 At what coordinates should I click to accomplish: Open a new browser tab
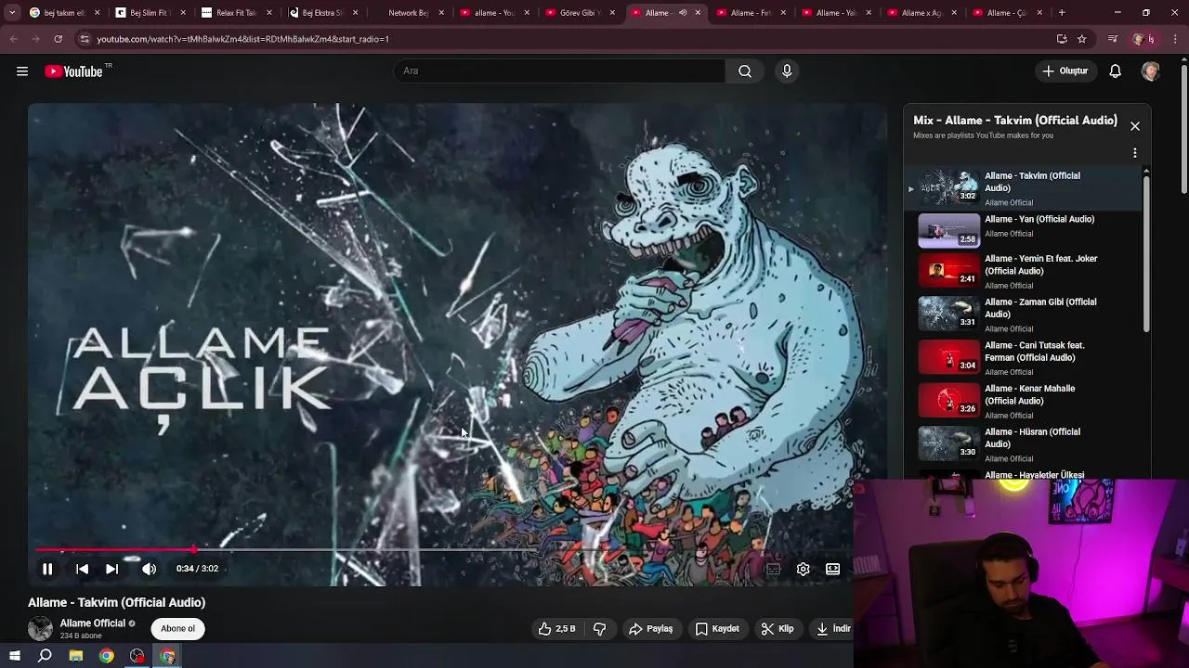click(1062, 13)
